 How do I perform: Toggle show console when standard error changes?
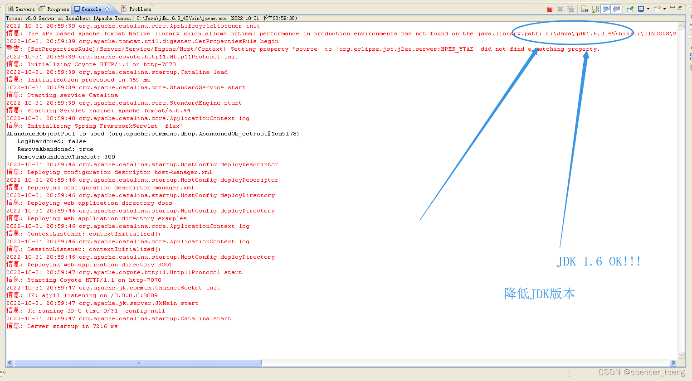click(x=616, y=8)
